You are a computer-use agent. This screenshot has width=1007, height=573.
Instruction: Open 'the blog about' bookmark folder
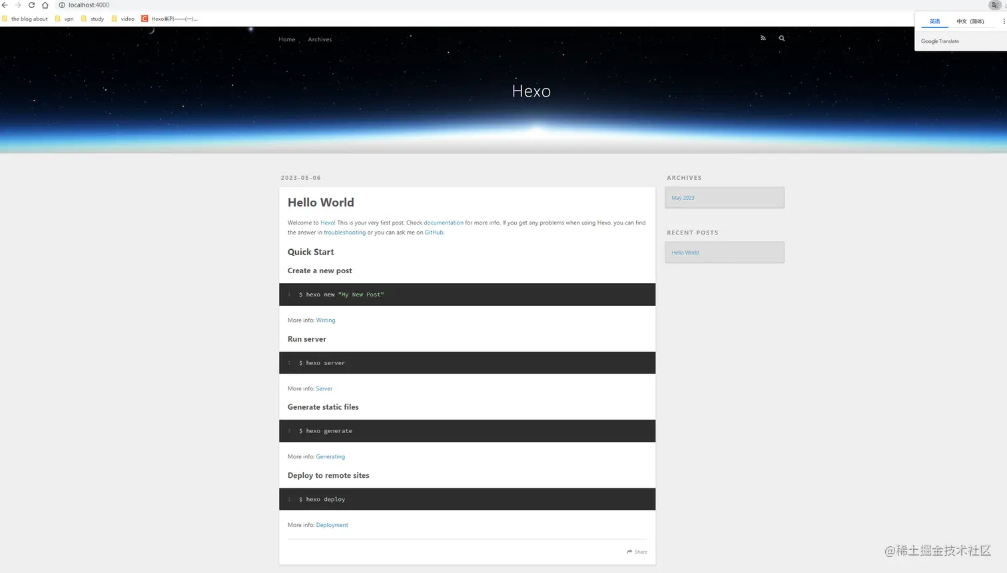pyautogui.click(x=25, y=19)
